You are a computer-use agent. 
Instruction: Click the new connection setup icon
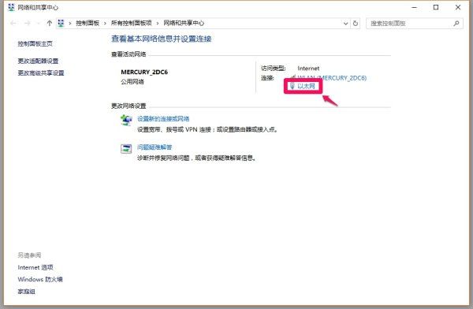[x=126, y=120]
